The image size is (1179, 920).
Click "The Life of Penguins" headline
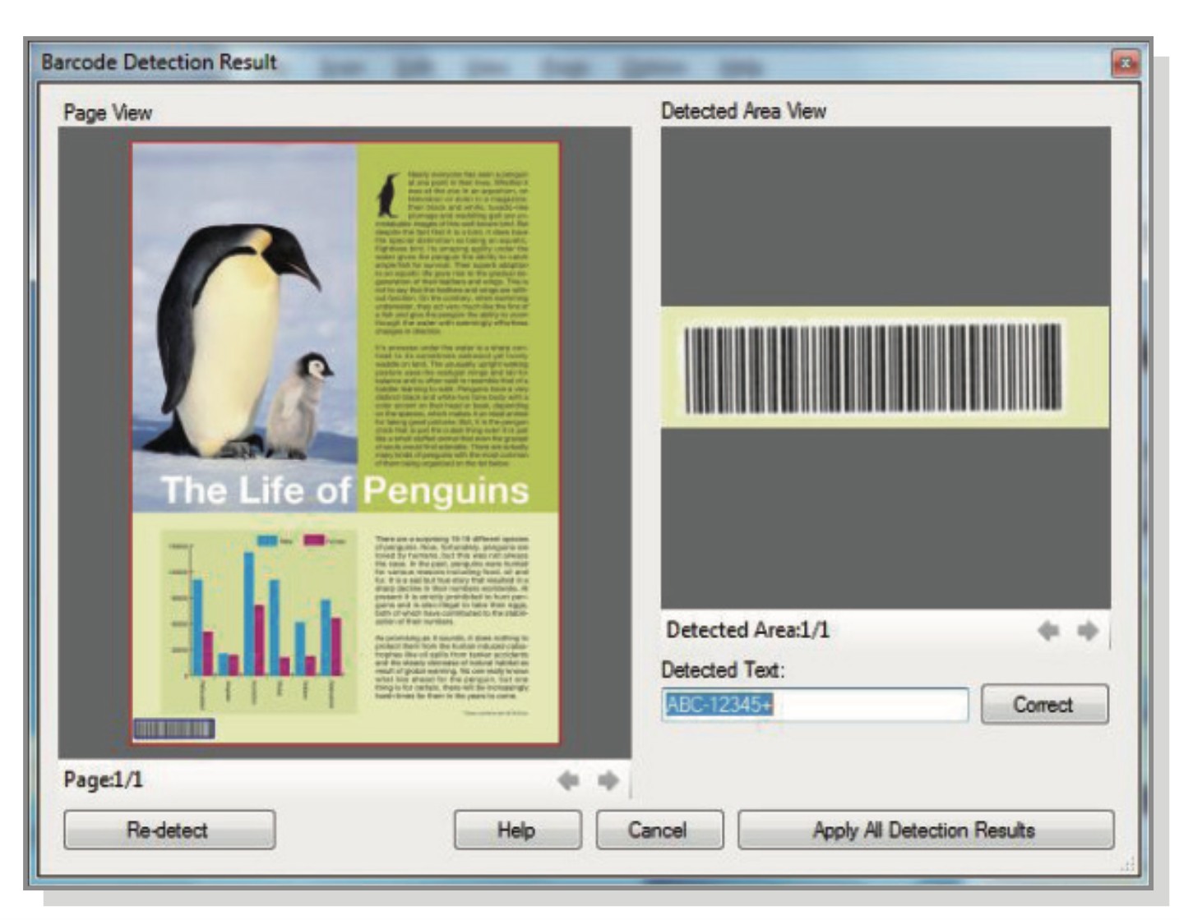pos(345,490)
